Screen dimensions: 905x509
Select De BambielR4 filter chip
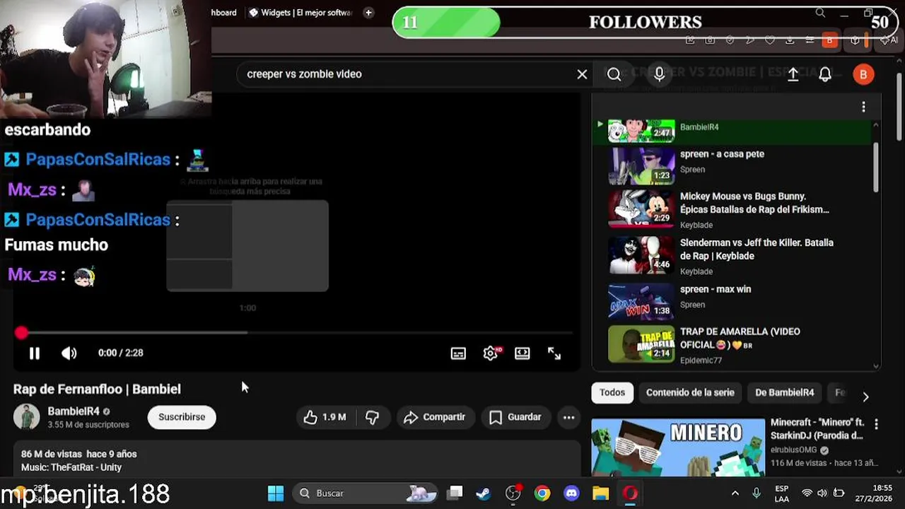[x=784, y=392]
